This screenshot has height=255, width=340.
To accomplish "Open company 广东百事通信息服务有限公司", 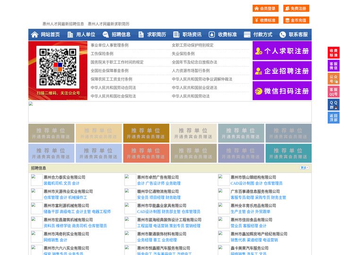I will [255, 191].
